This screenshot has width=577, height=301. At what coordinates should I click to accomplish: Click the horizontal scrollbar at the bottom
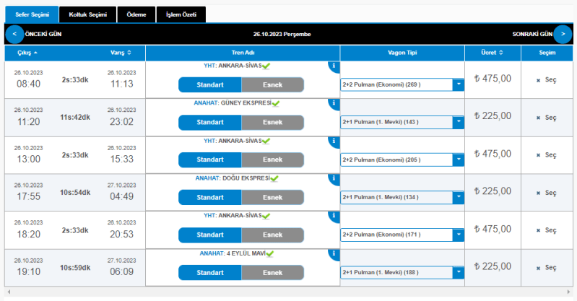tap(288, 292)
